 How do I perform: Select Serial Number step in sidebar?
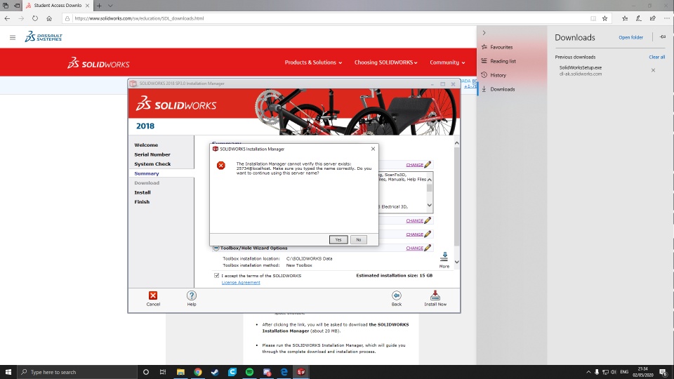coord(152,154)
